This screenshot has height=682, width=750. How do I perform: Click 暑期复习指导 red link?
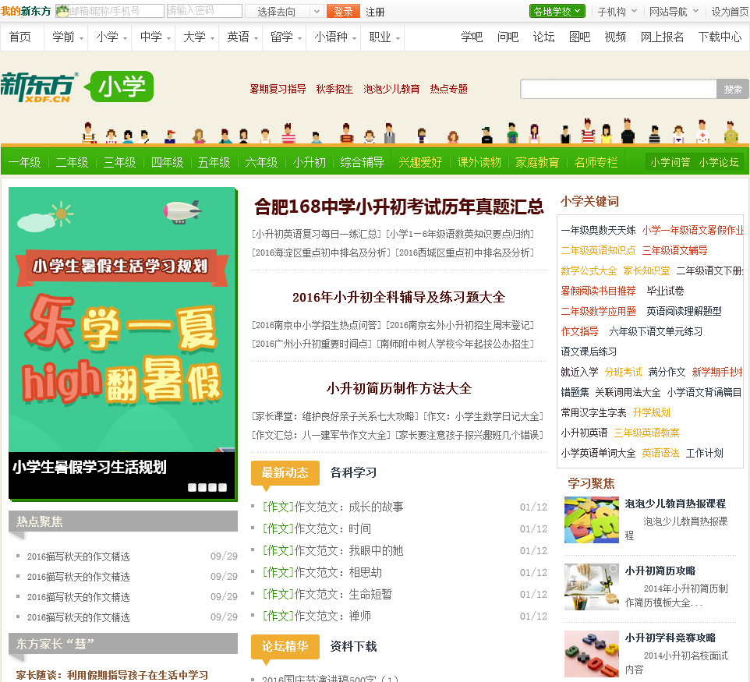pos(278,89)
